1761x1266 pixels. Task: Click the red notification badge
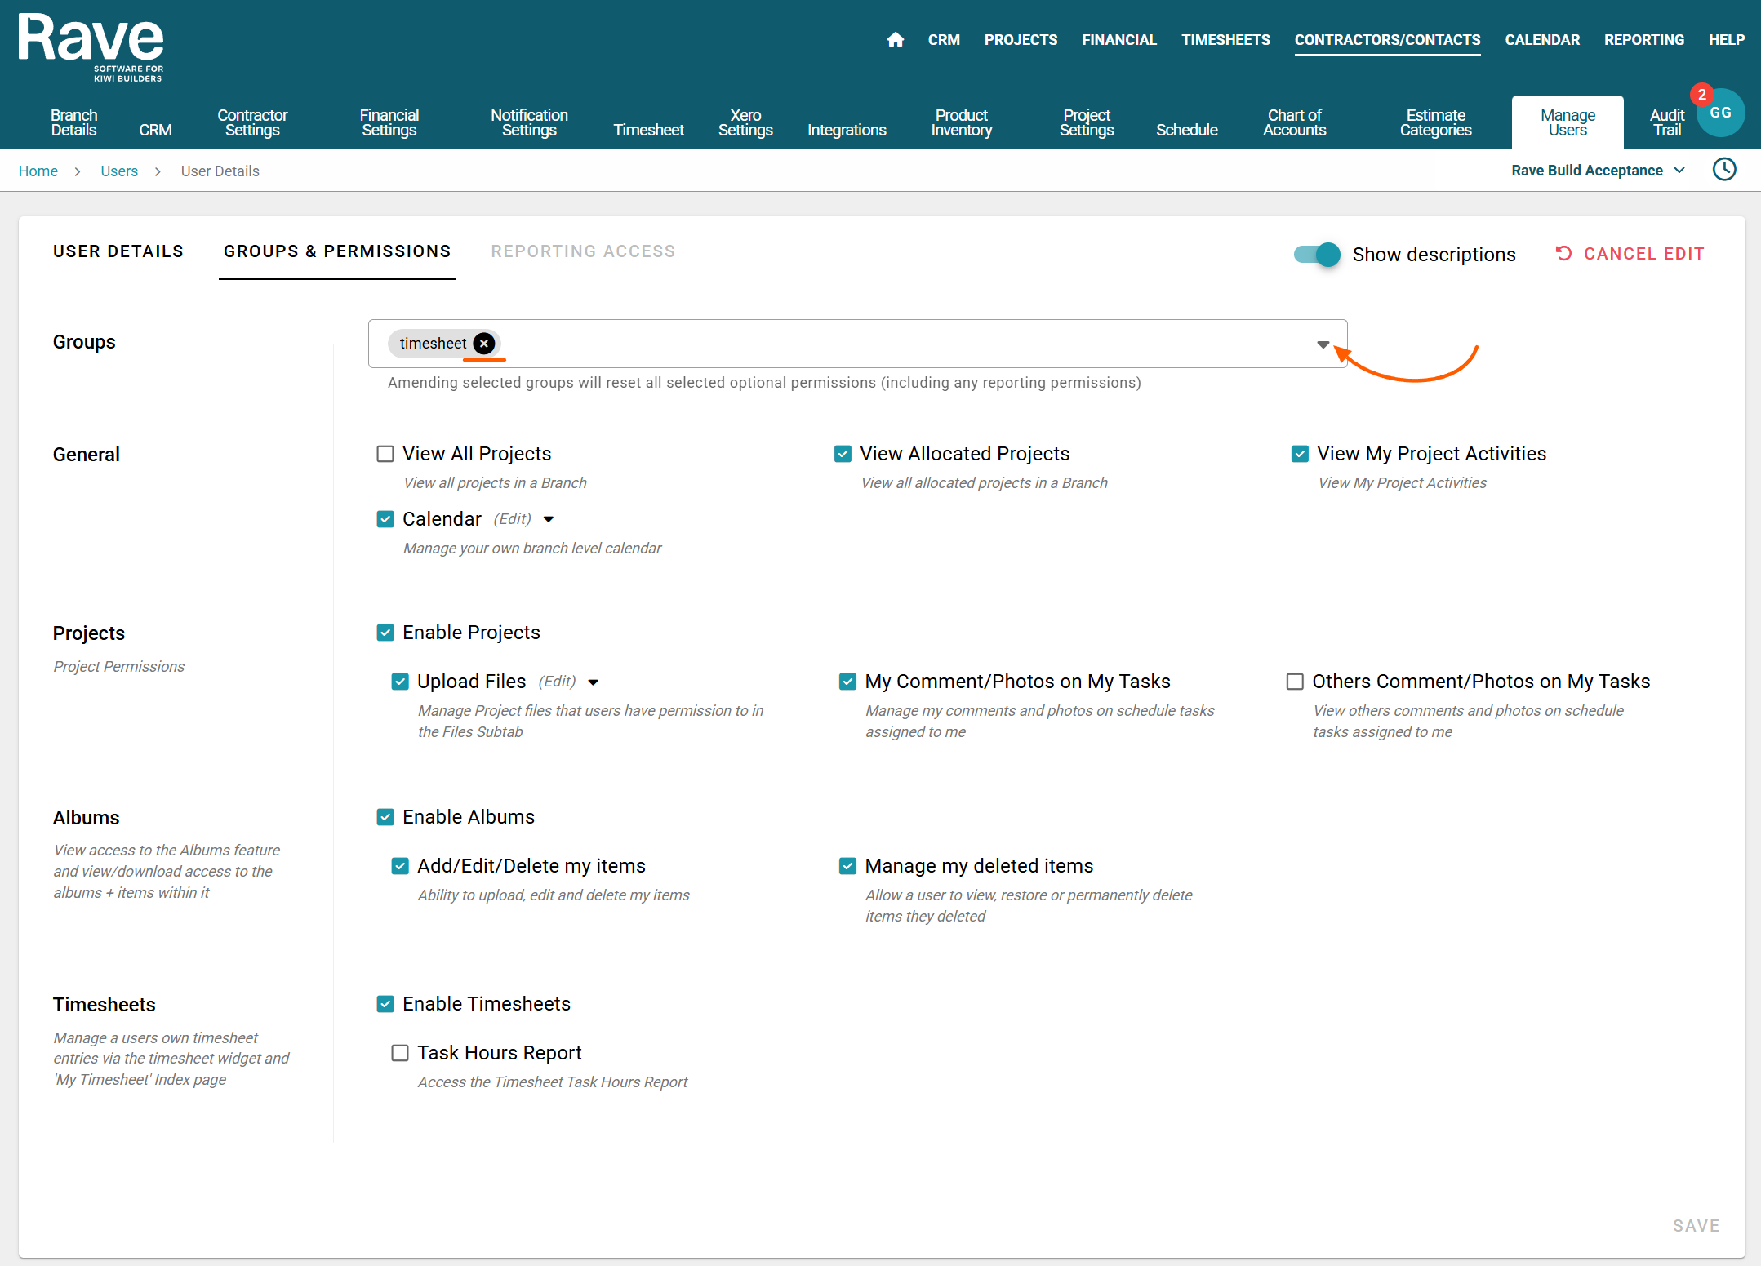[1701, 95]
